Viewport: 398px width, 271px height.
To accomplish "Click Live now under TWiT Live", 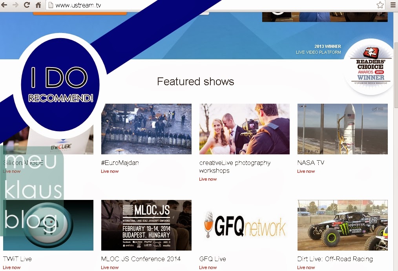I will click(12, 268).
